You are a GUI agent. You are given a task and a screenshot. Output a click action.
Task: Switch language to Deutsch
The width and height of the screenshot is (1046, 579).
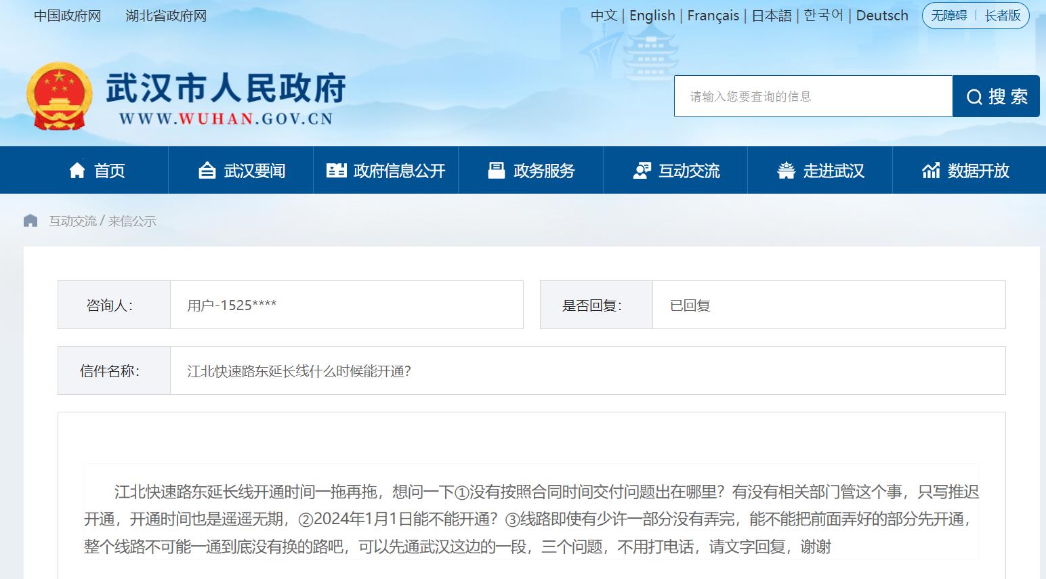[881, 16]
